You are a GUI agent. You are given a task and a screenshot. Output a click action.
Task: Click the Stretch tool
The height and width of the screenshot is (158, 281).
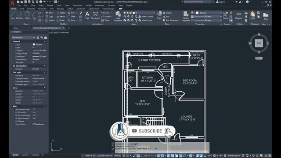[x=50, y=21]
